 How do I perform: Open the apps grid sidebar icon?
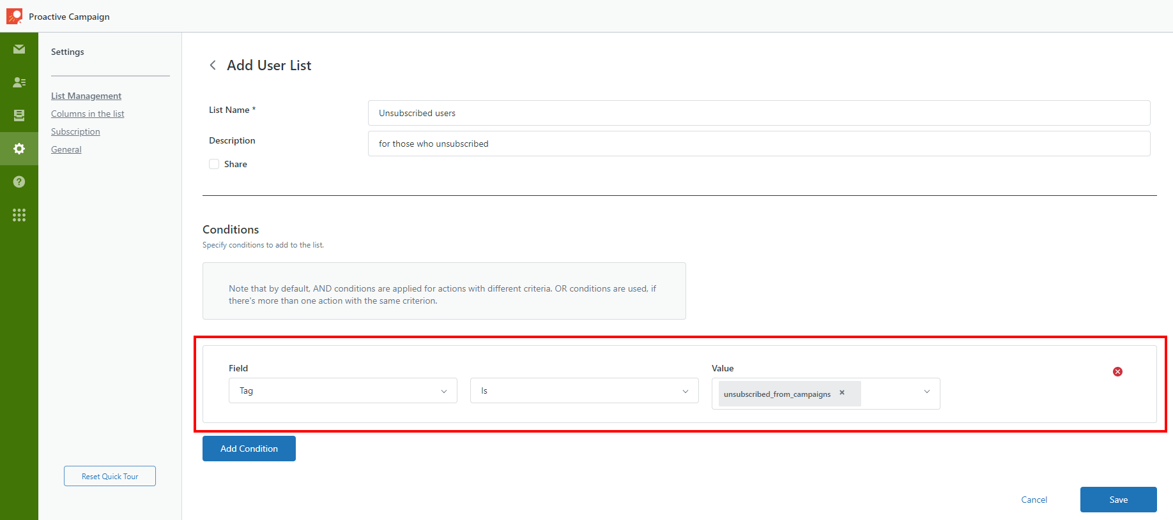19,215
